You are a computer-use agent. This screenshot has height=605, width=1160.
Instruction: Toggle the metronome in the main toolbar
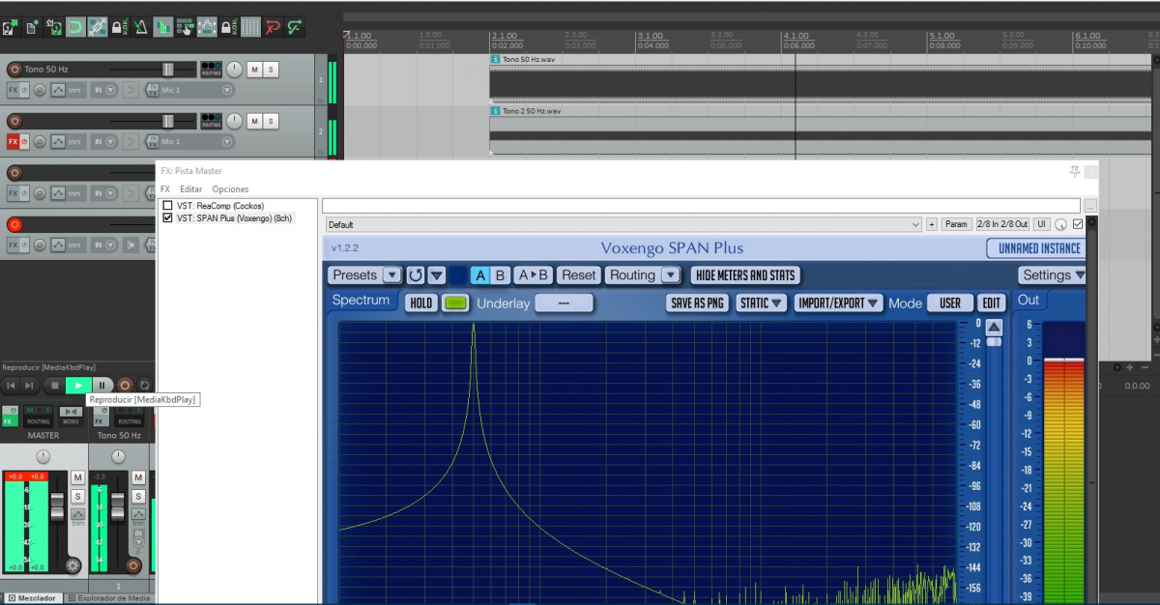[x=140, y=27]
